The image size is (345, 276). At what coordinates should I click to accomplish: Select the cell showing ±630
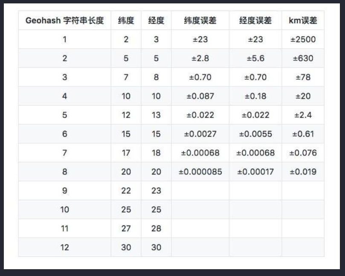[302, 58]
